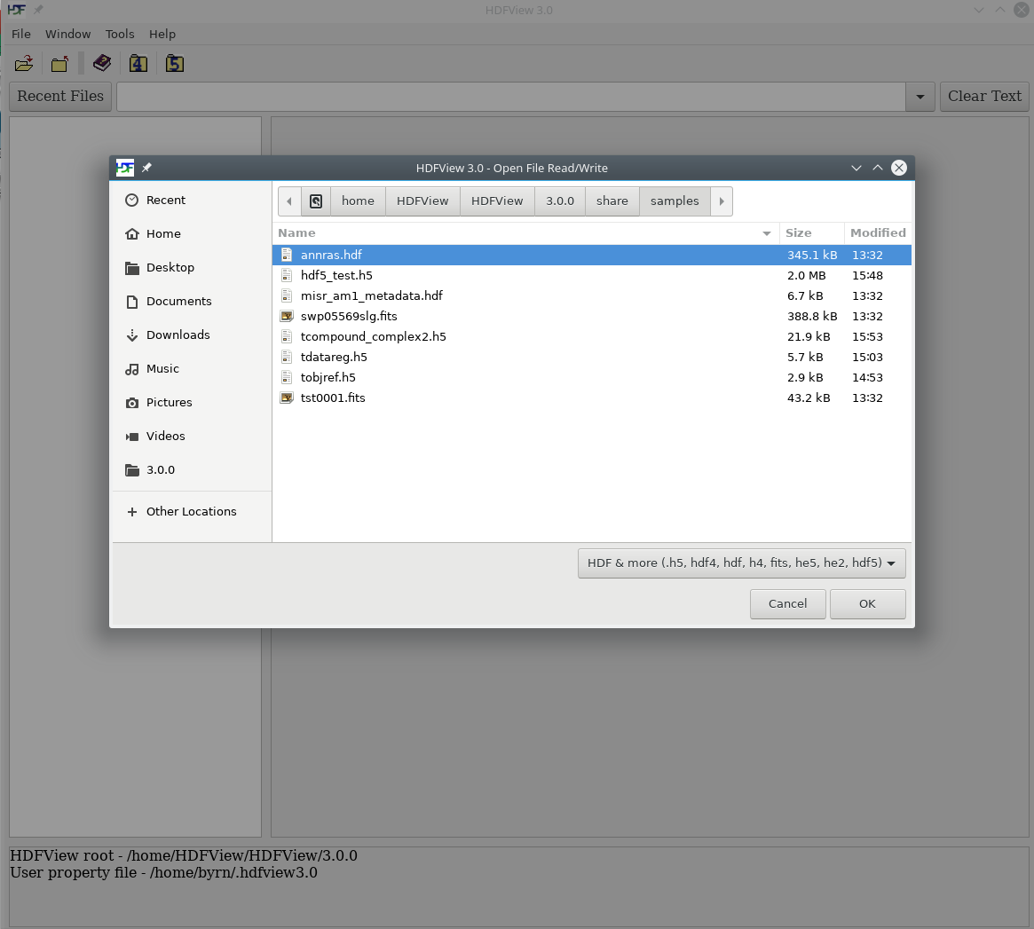Close the Open File dialog
This screenshot has height=929, width=1034.
coord(899,168)
